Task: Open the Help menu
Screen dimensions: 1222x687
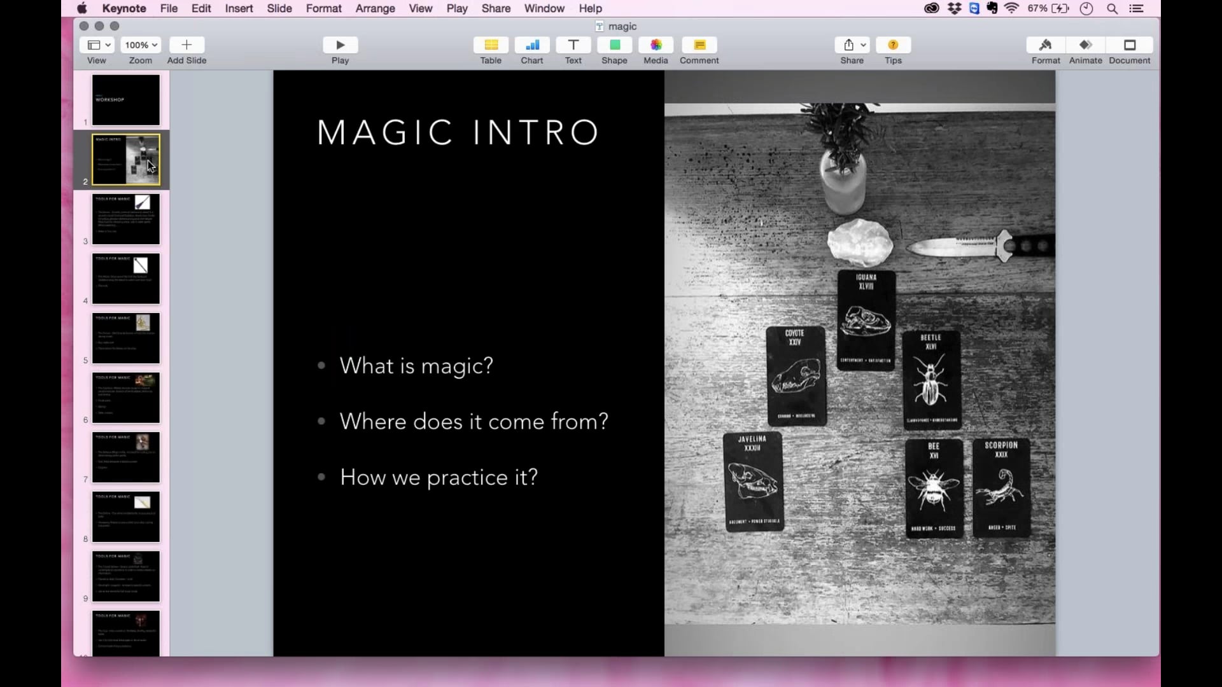Action: click(590, 8)
